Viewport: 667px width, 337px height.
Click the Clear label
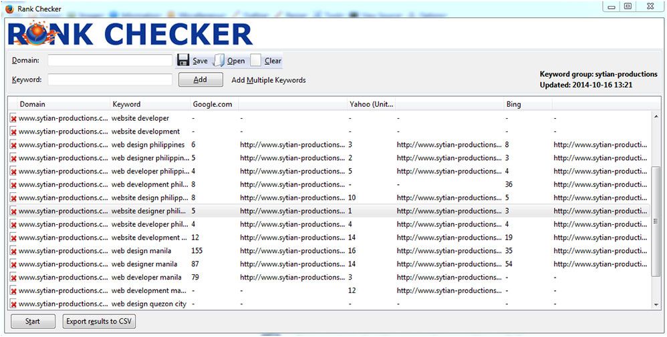click(x=273, y=61)
